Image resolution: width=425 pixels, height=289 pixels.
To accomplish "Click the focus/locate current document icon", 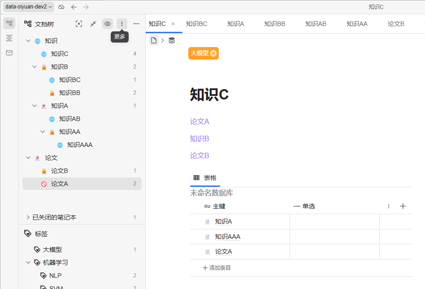I will coord(79,24).
